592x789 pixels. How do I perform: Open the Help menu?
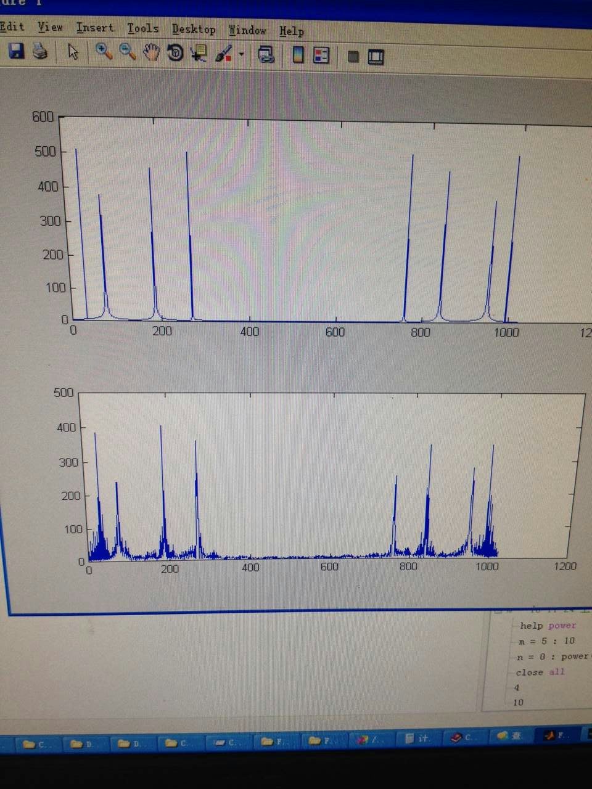292,31
